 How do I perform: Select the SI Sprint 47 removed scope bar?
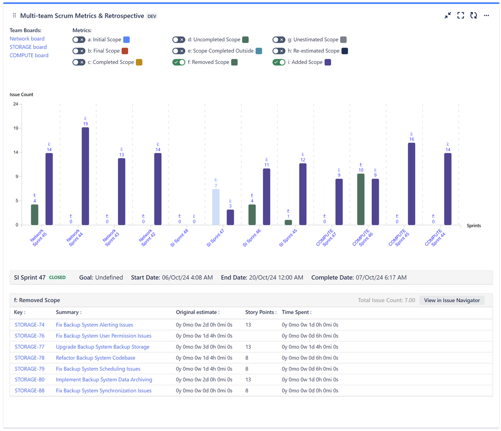coord(216,207)
